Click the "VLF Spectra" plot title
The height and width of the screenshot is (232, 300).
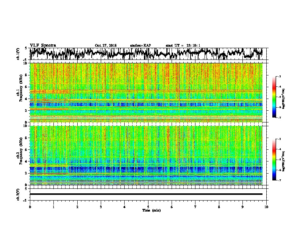(43, 45)
